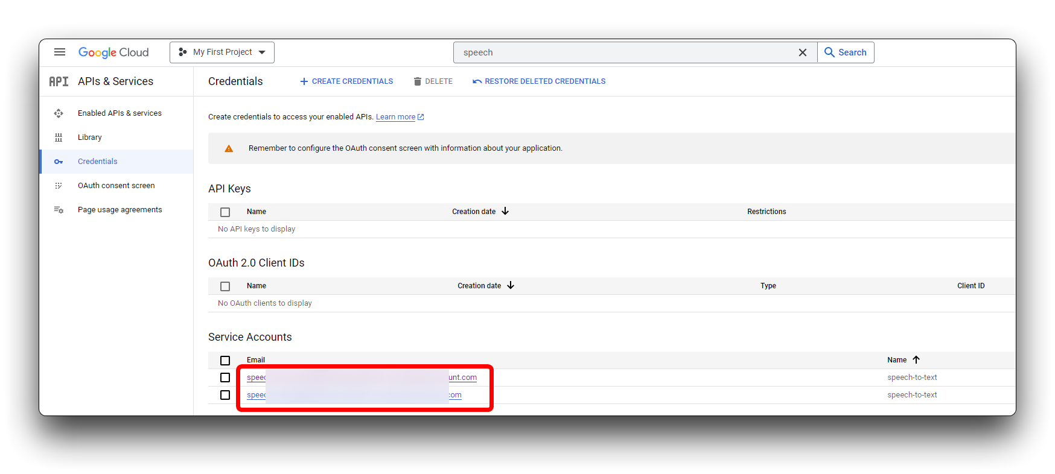Click the Restrictions column header
Screen dimensions: 1055x474
tap(767, 212)
